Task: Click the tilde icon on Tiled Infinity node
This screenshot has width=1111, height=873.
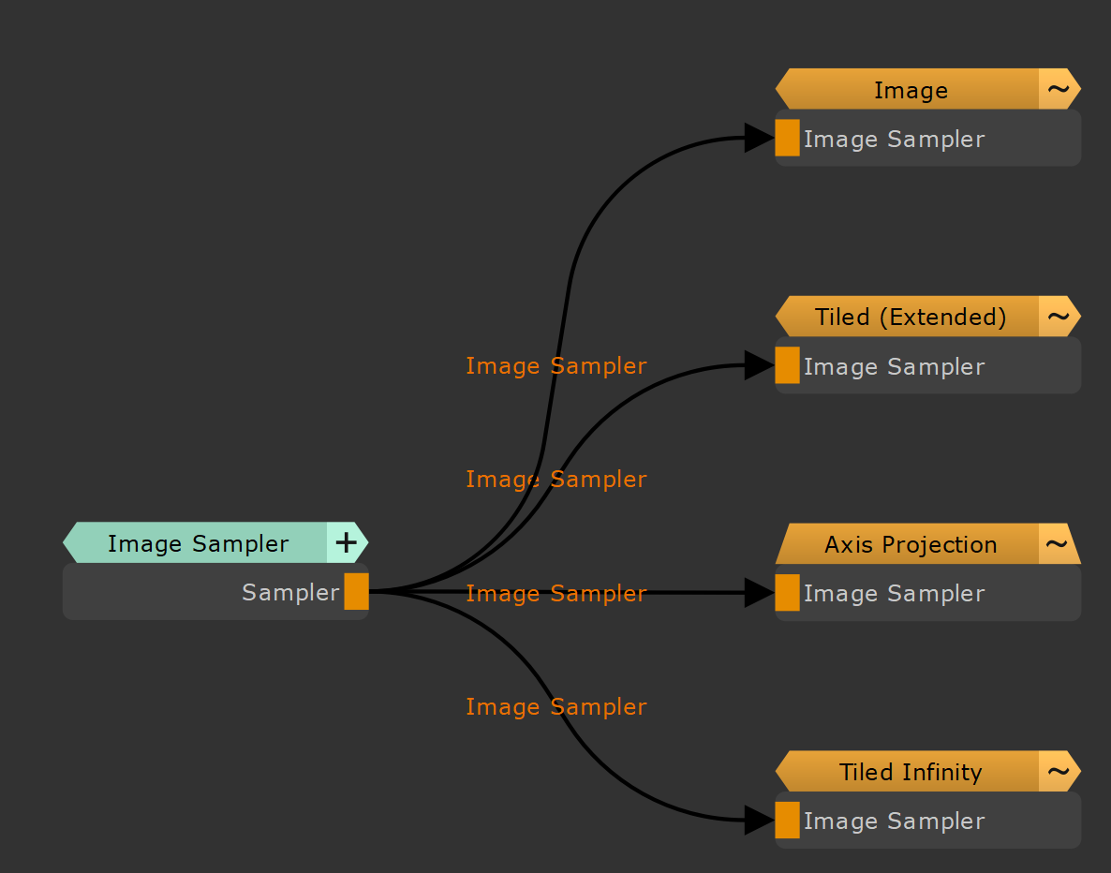Action: [x=1058, y=772]
